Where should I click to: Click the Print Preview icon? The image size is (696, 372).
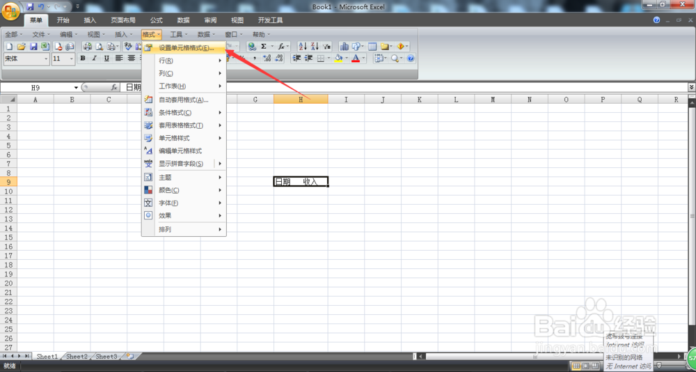click(100, 46)
